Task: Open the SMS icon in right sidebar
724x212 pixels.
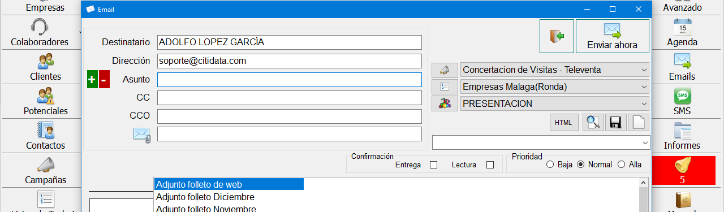Action: 682,96
